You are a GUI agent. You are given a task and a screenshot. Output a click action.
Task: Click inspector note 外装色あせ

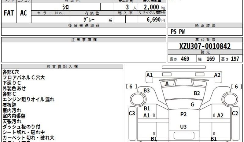pos(14,88)
